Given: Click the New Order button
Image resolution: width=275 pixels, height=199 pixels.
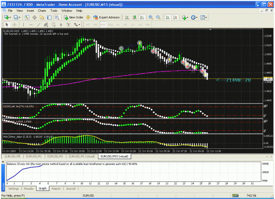Looking at the screenshot, I should pos(73,17).
